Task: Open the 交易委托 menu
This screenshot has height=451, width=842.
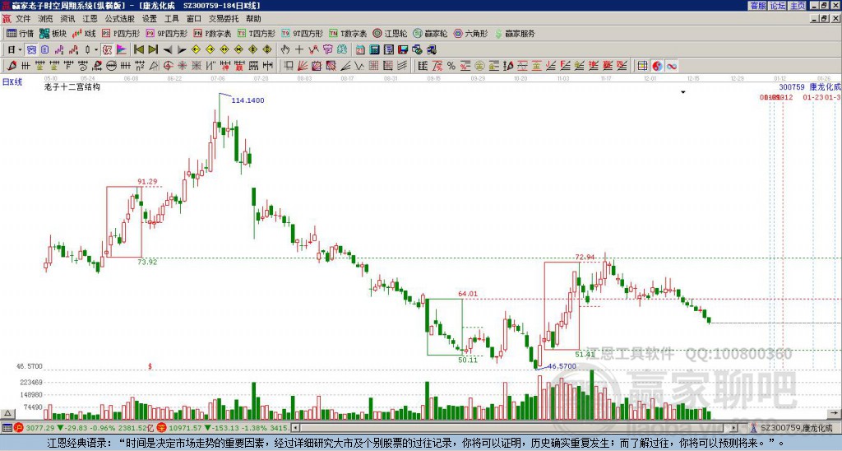Action: 224,19
